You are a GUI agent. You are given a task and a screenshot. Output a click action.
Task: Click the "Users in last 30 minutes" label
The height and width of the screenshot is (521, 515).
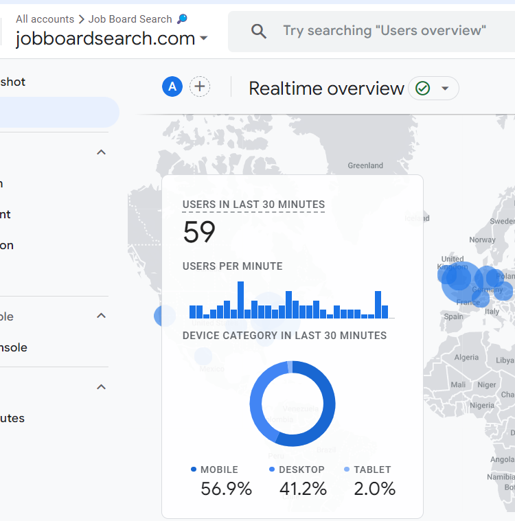click(253, 205)
